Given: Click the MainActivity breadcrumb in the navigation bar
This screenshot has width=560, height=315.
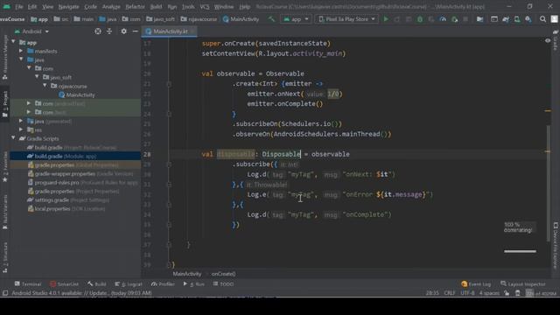Looking at the screenshot, I should (x=241, y=19).
